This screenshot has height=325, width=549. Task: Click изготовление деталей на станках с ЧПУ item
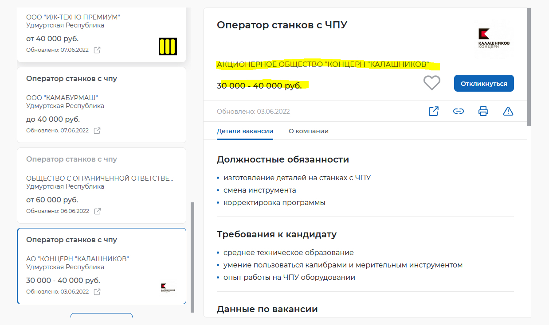point(297,178)
